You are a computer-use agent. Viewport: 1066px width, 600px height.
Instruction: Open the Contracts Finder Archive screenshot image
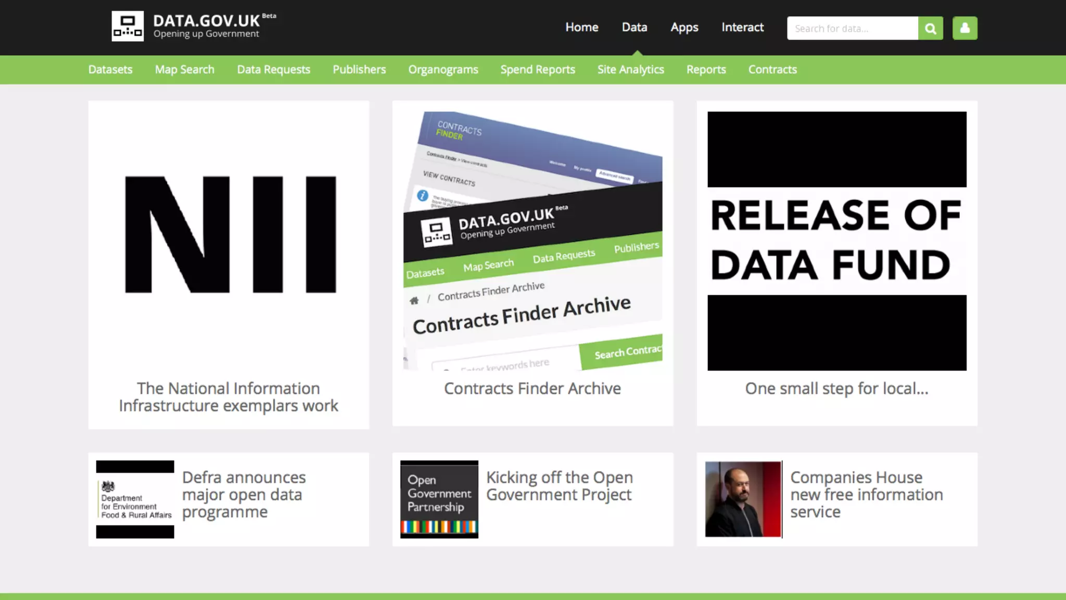[x=532, y=241]
